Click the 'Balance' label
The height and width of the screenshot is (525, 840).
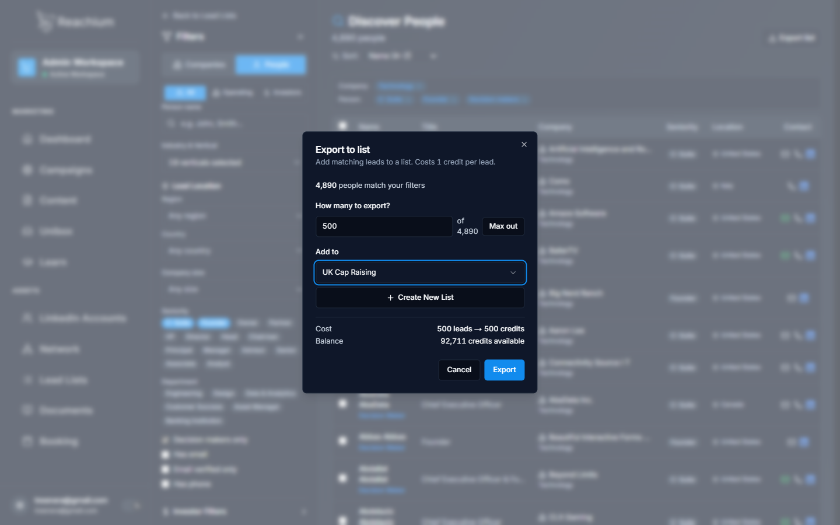[x=329, y=341]
